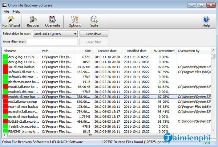Screen dimensions: 218x147
Task: Select file mozsqlite3.dll.moz-...
Action: coord(23,111)
